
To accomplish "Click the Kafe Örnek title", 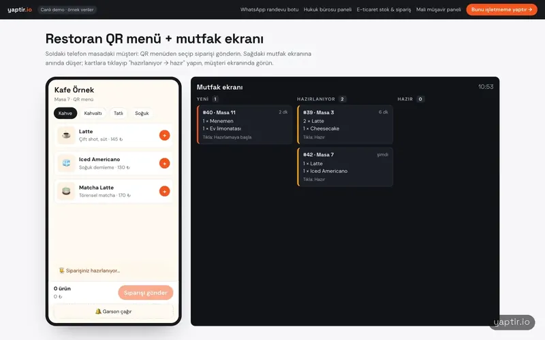I will tap(74, 90).
